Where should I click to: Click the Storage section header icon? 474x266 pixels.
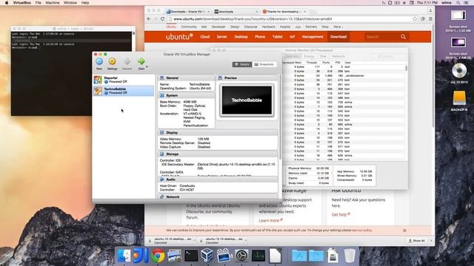(161, 154)
